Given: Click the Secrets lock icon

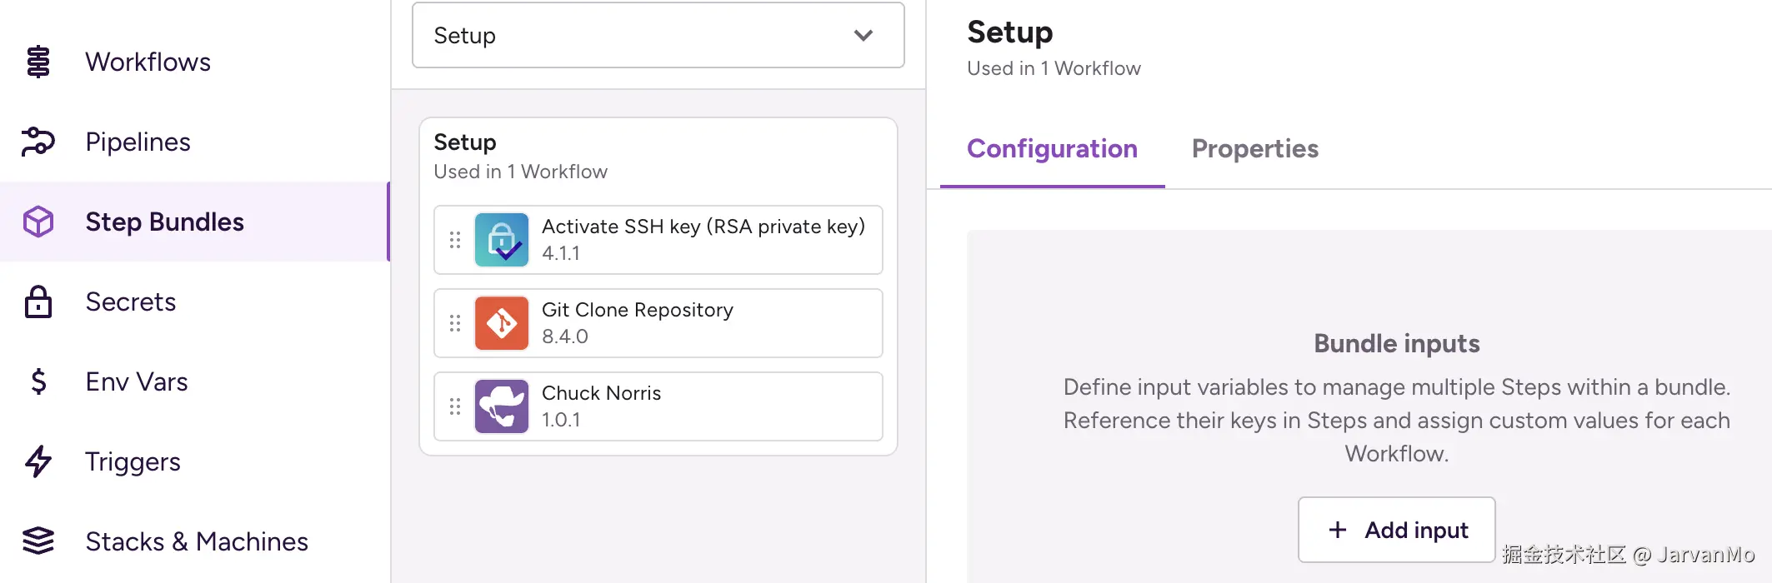Looking at the screenshot, I should 38,302.
